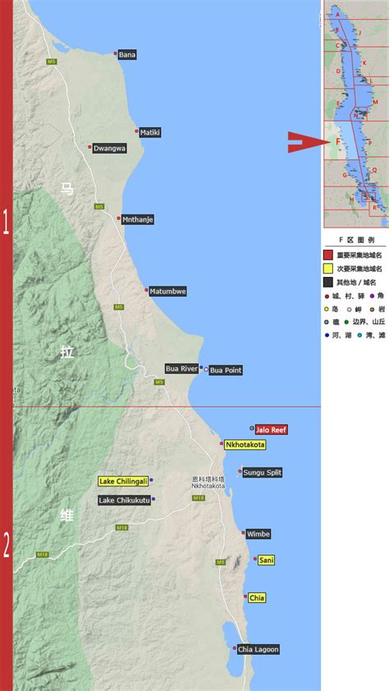Click the Dwangwa village marker dot
The image size is (389, 691).
click(x=89, y=147)
